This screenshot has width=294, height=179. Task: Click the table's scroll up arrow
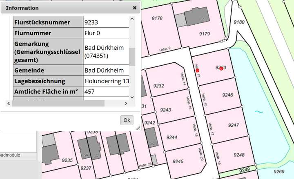(132, 19)
